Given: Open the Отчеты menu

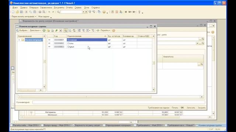Looking at the screenshot, I should (69, 7).
